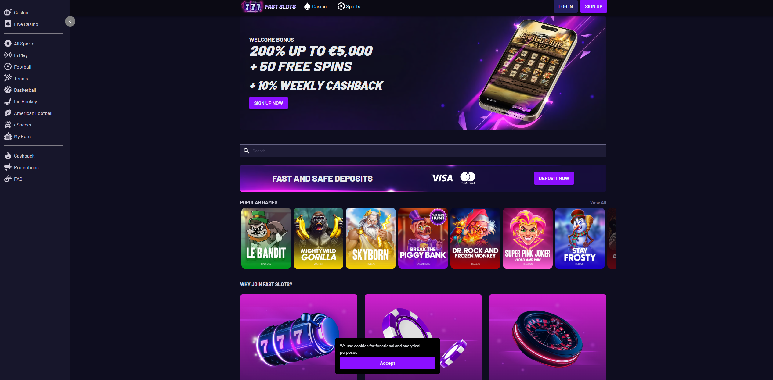The image size is (773, 380).
Task: Click the In Play live signal icon
Action: point(8,55)
